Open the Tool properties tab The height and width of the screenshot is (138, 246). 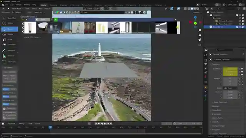tap(206, 55)
